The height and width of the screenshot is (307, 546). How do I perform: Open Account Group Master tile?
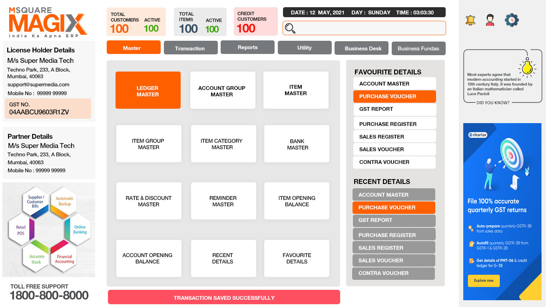[223, 90]
